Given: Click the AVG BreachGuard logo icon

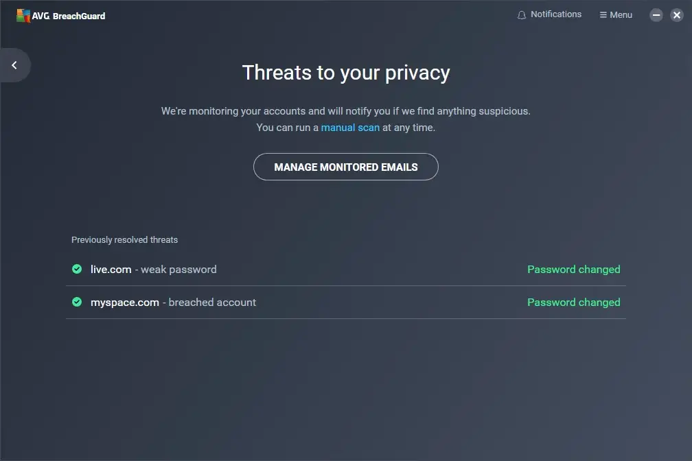Looking at the screenshot, I should point(23,15).
